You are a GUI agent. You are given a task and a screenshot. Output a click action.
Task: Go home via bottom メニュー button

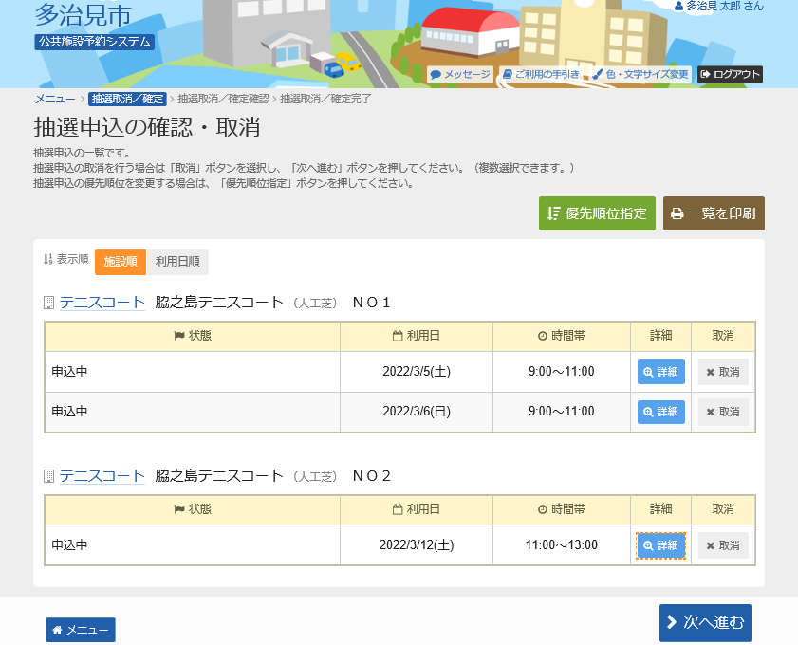point(81,630)
